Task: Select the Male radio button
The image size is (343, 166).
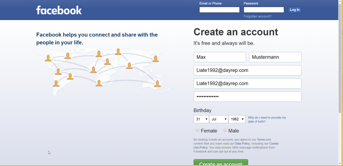Action: coord(225,130)
